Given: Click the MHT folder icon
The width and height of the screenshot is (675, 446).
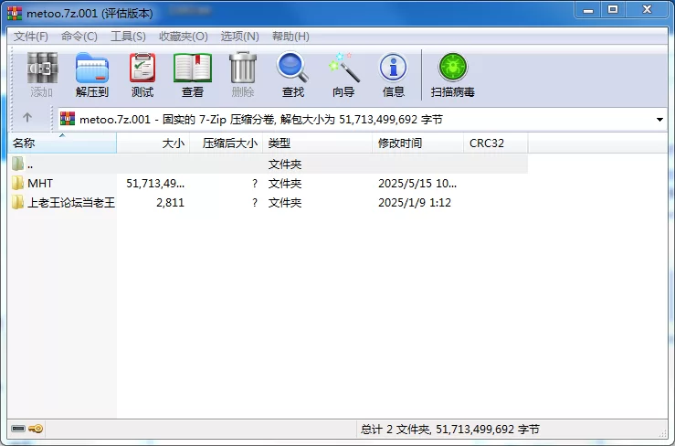Looking at the screenshot, I should (x=17, y=183).
